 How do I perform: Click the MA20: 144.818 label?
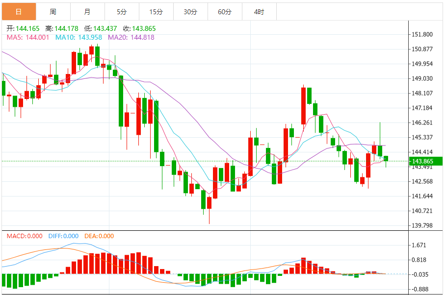pyautogui.click(x=131, y=37)
